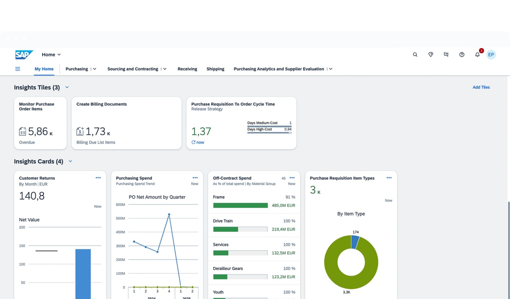This screenshot has height=299, width=510.
Task: Switch to the Receiving tab
Action: tap(187, 69)
